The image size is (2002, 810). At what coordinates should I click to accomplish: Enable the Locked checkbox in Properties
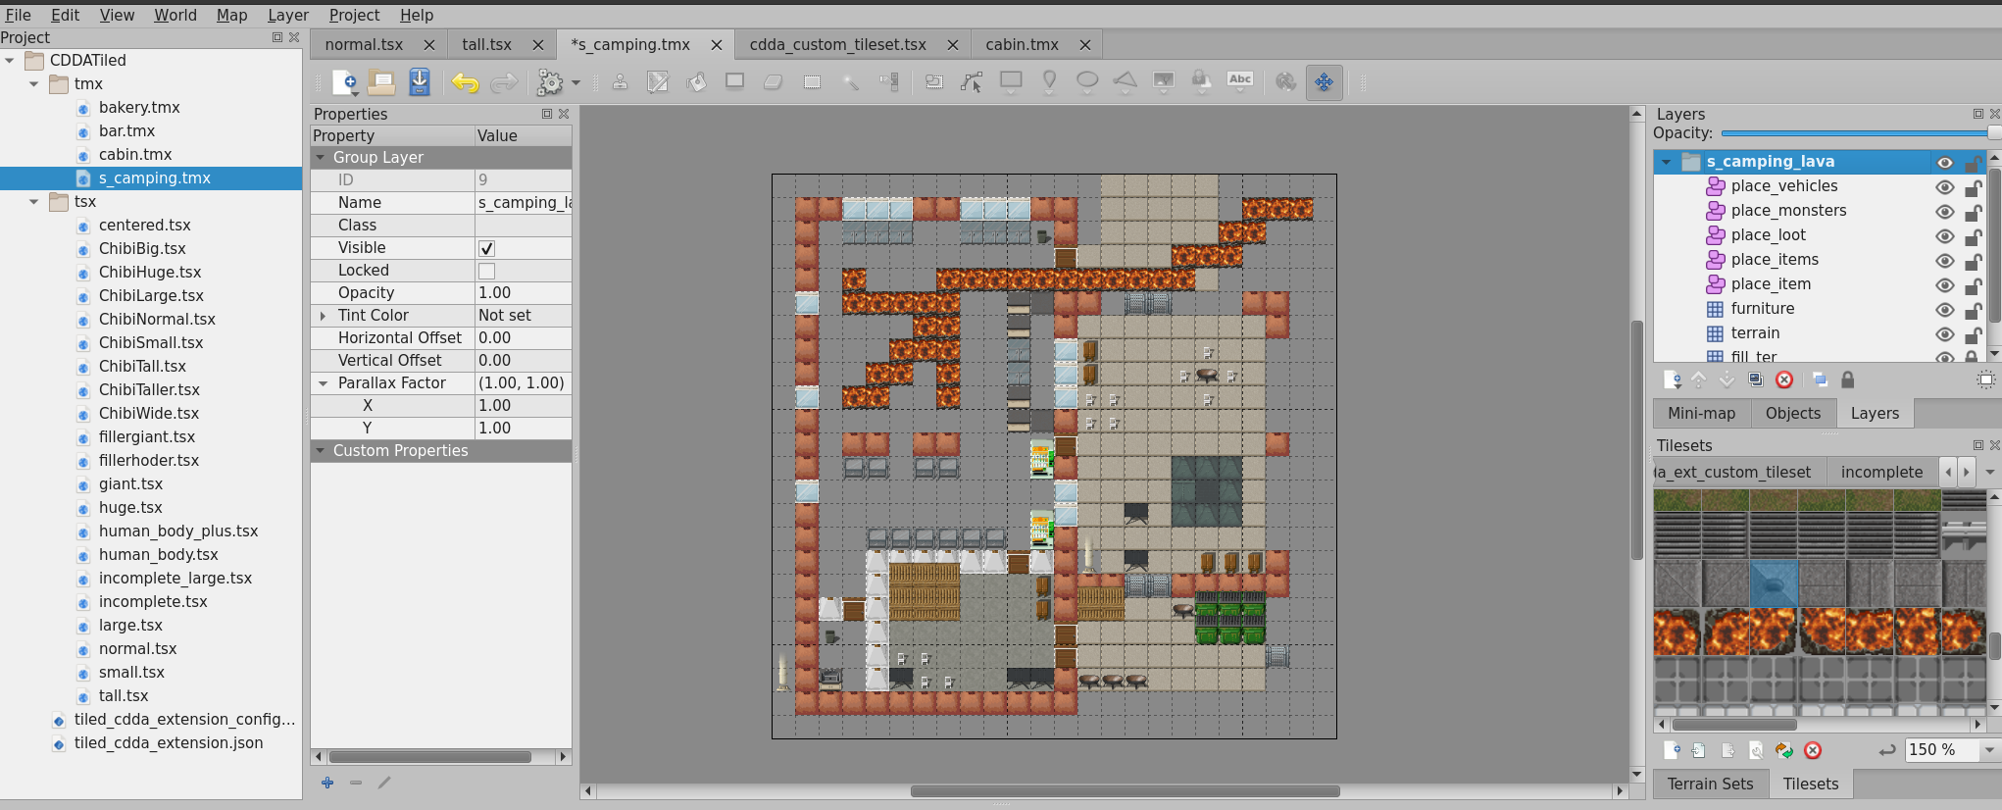(x=486, y=271)
